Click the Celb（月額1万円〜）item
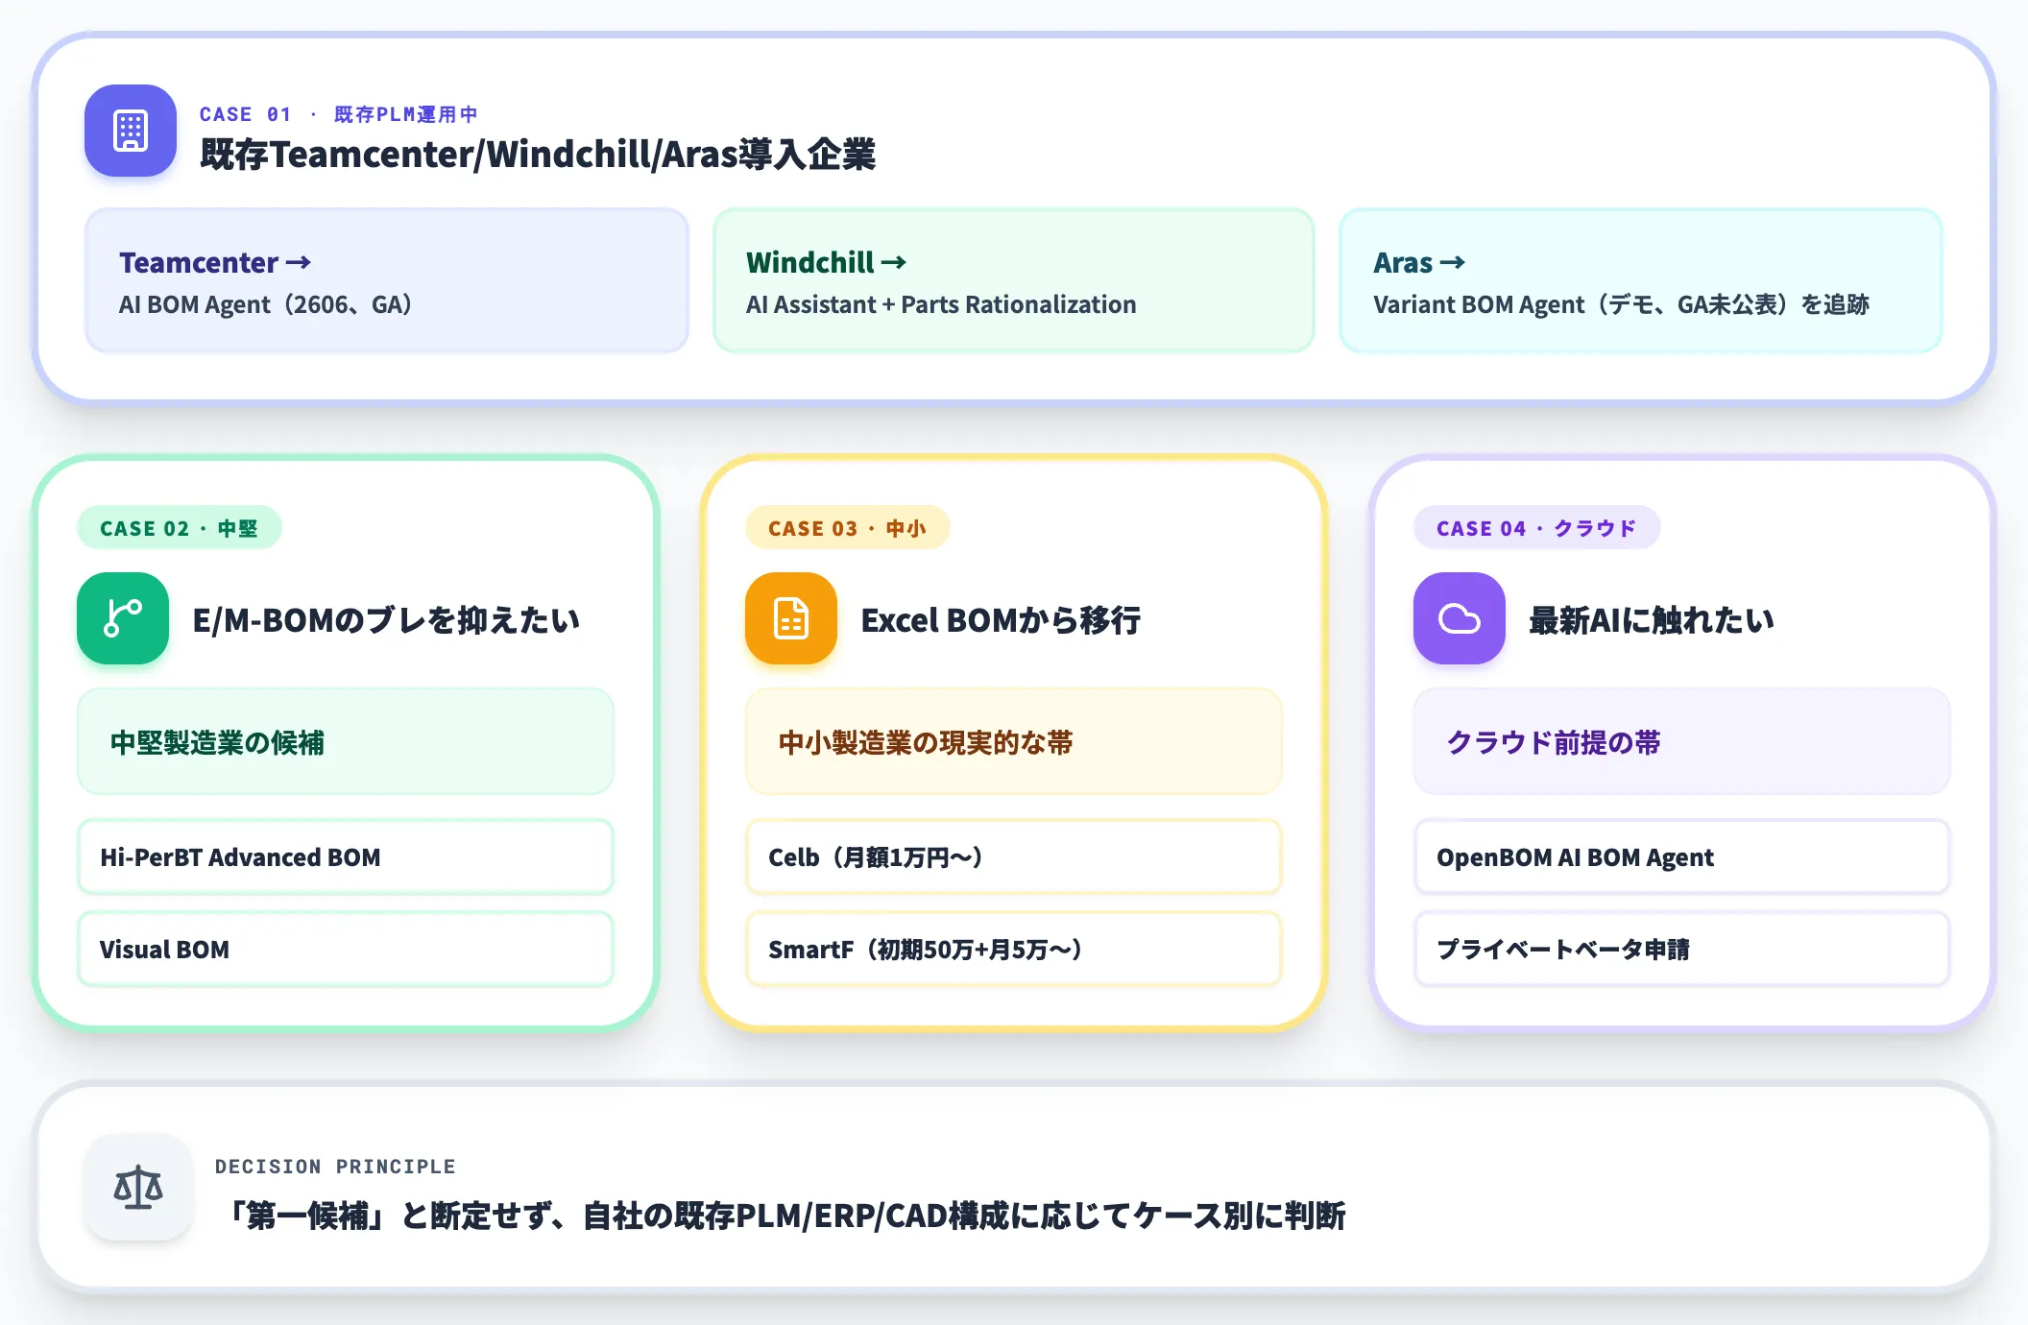The width and height of the screenshot is (2028, 1325). [1014, 856]
